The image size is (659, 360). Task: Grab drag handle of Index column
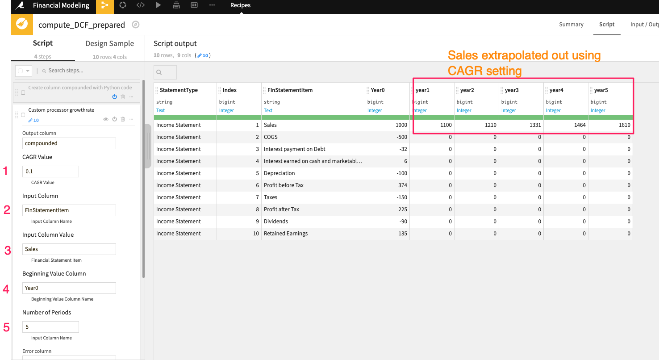(220, 90)
